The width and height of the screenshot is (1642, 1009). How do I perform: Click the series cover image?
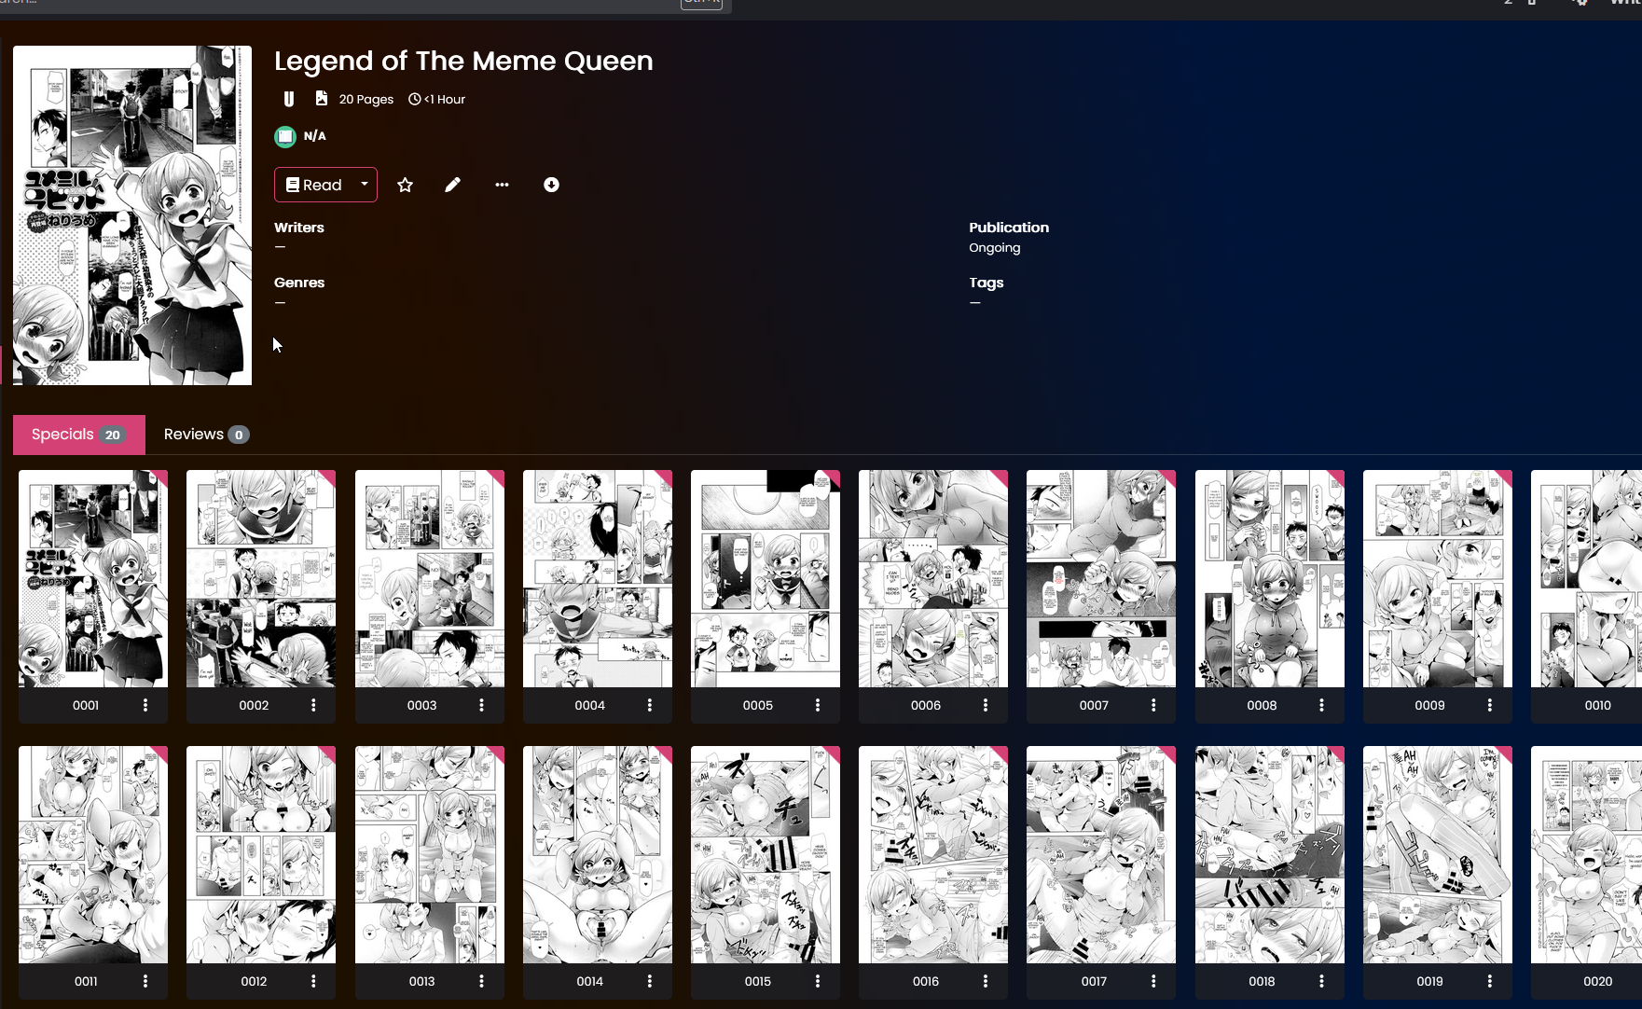coord(132,215)
